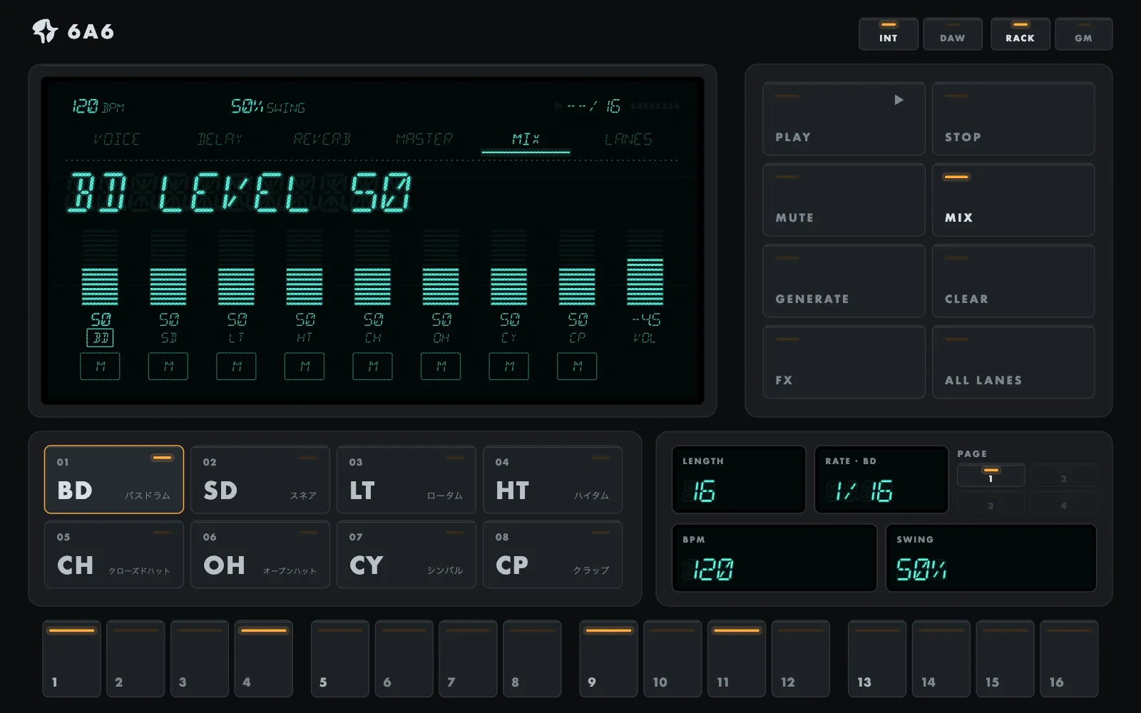1141x713 pixels.
Task: Enable the GM kit mode
Action: click(x=1084, y=34)
